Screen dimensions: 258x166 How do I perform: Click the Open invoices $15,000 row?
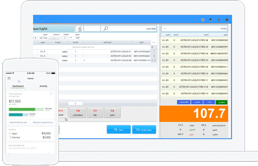click(x=30, y=133)
